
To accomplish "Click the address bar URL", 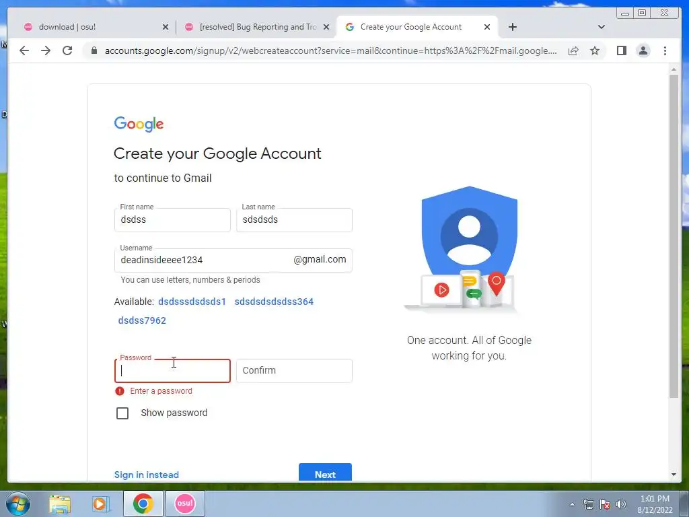I will 330,50.
